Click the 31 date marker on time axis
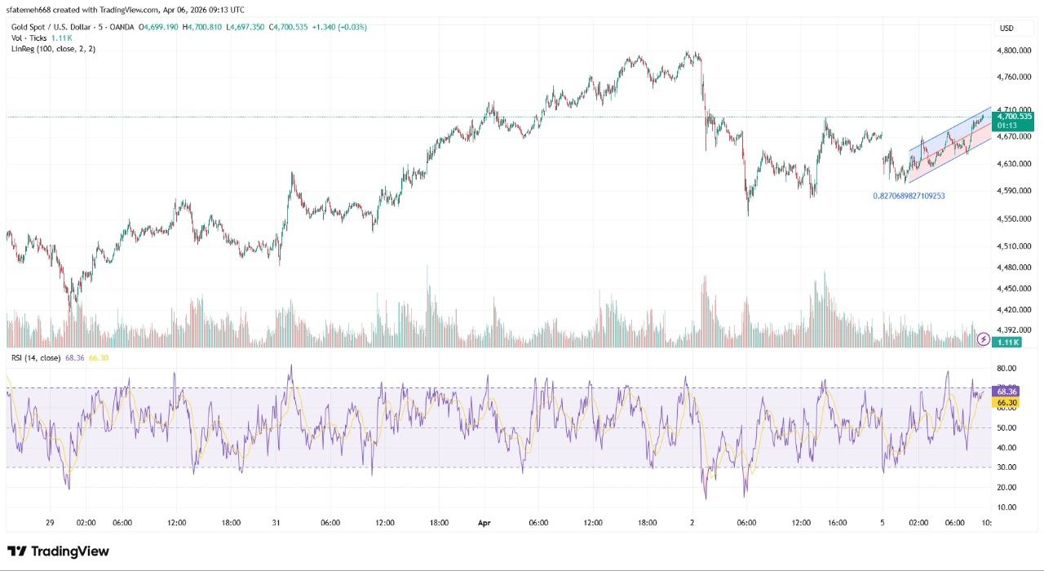The width and height of the screenshot is (1044, 571). [x=276, y=522]
